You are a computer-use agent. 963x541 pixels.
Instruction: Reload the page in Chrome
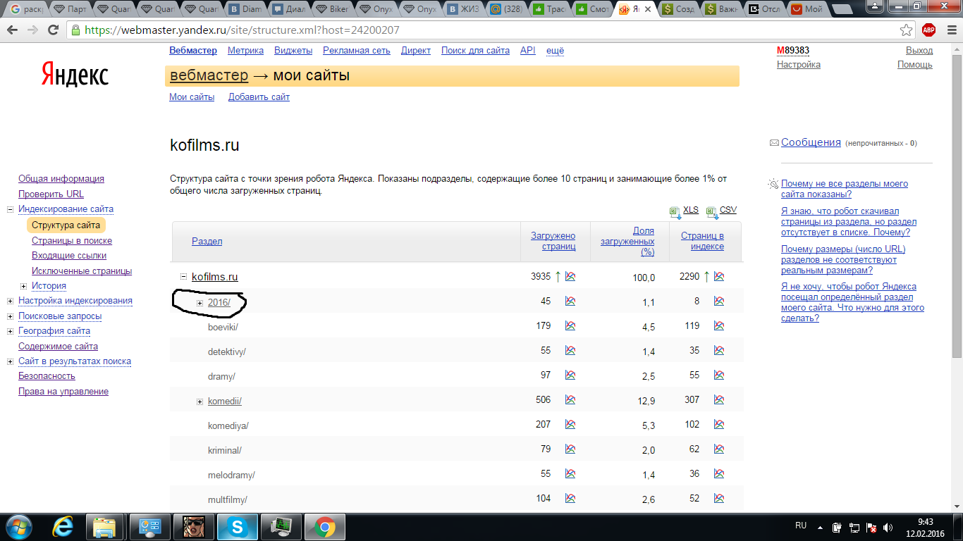click(x=53, y=30)
